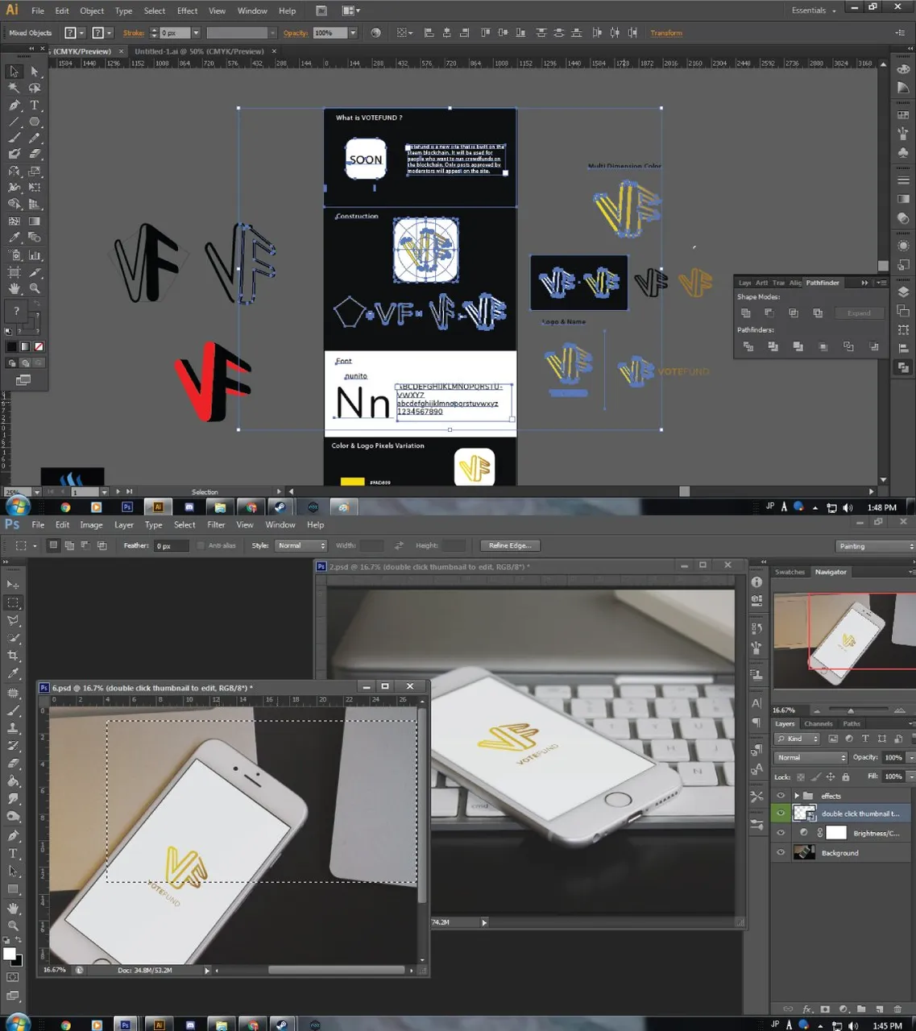916x1031 pixels.
Task: Pick Photoshop's Pen tool
Action: pos(14,836)
